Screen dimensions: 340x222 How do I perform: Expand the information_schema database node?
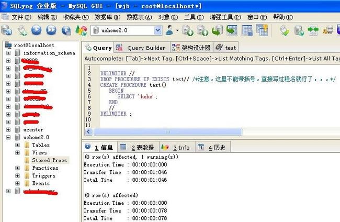click(x=8, y=53)
